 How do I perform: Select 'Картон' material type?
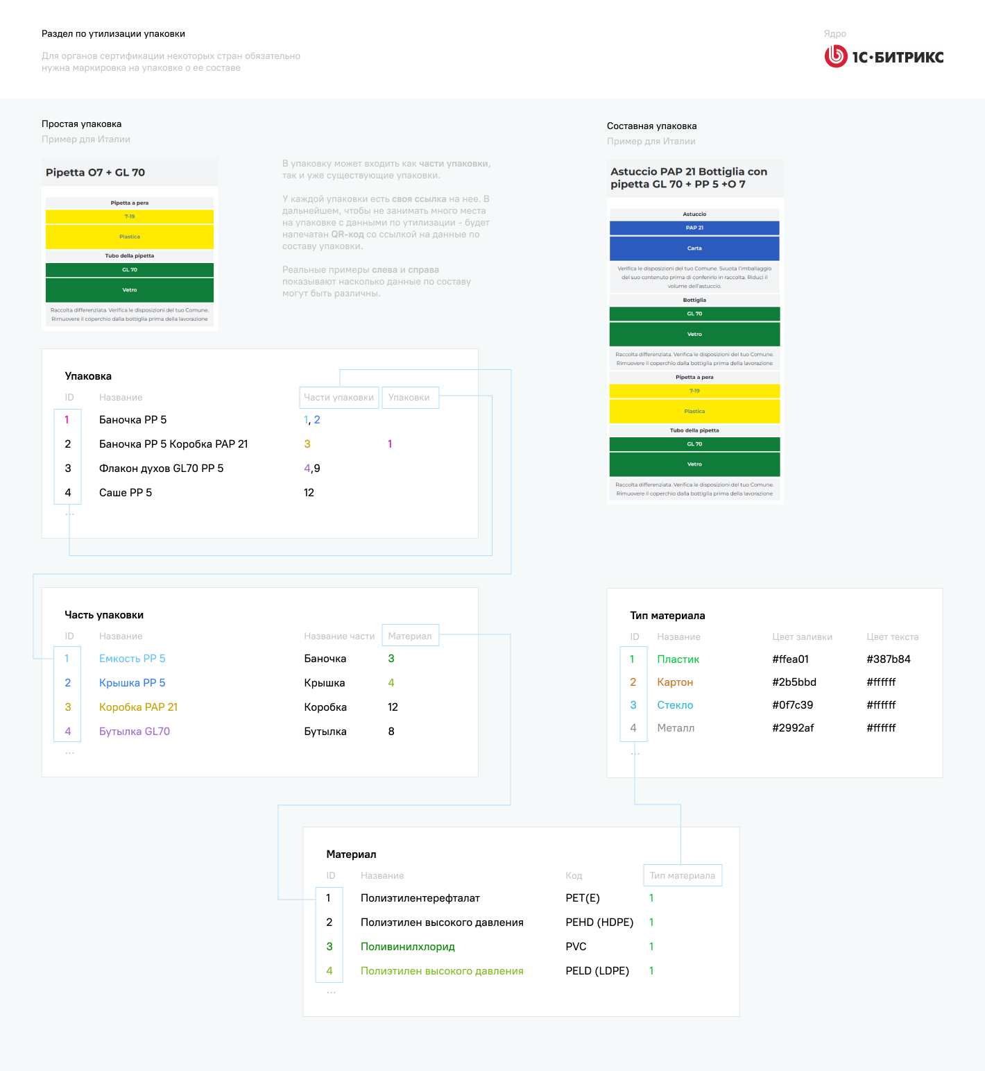click(675, 682)
